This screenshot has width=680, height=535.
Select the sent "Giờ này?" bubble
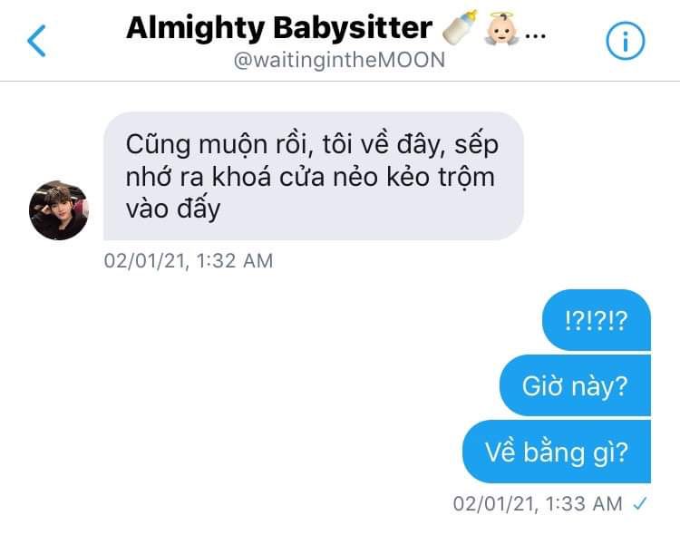click(575, 385)
